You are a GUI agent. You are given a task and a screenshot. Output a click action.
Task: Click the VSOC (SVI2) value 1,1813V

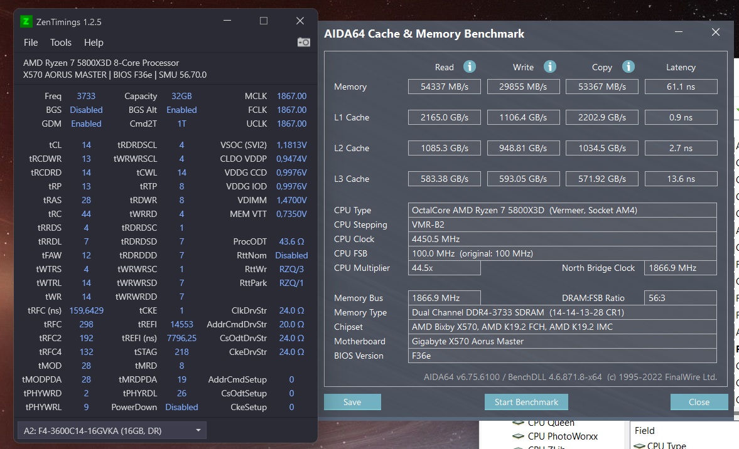tap(292, 145)
